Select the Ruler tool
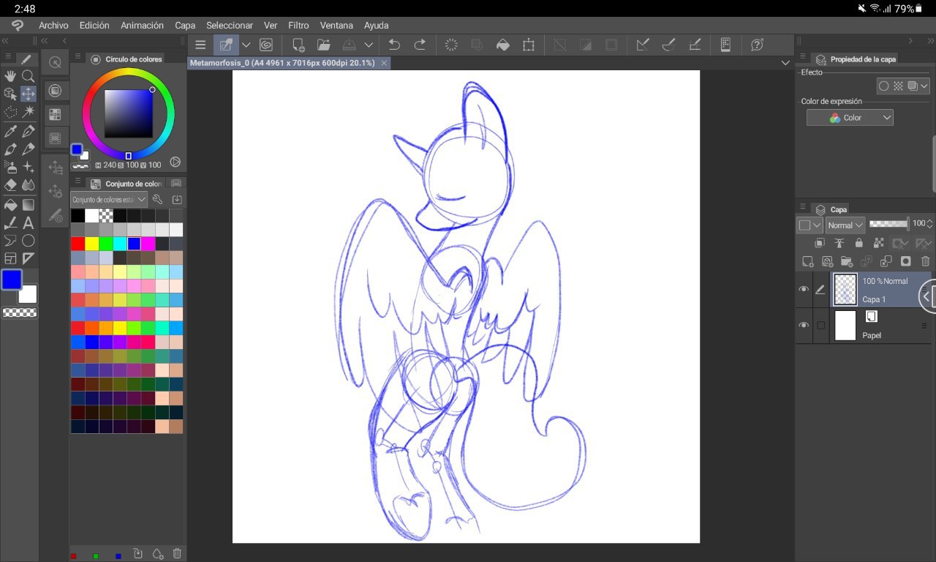Screen dimensions: 936x562 pos(29,258)
